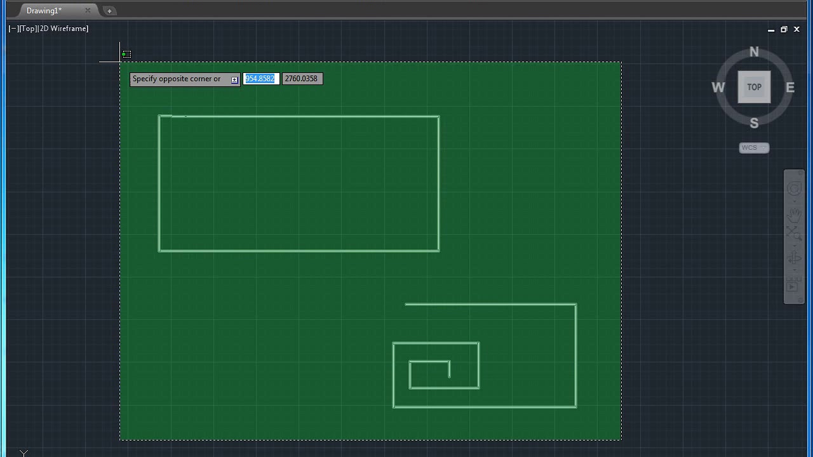Click the X coordinate field showing 954.8582
The height and width of the screenshot is (457, 813).
point(260,79)
